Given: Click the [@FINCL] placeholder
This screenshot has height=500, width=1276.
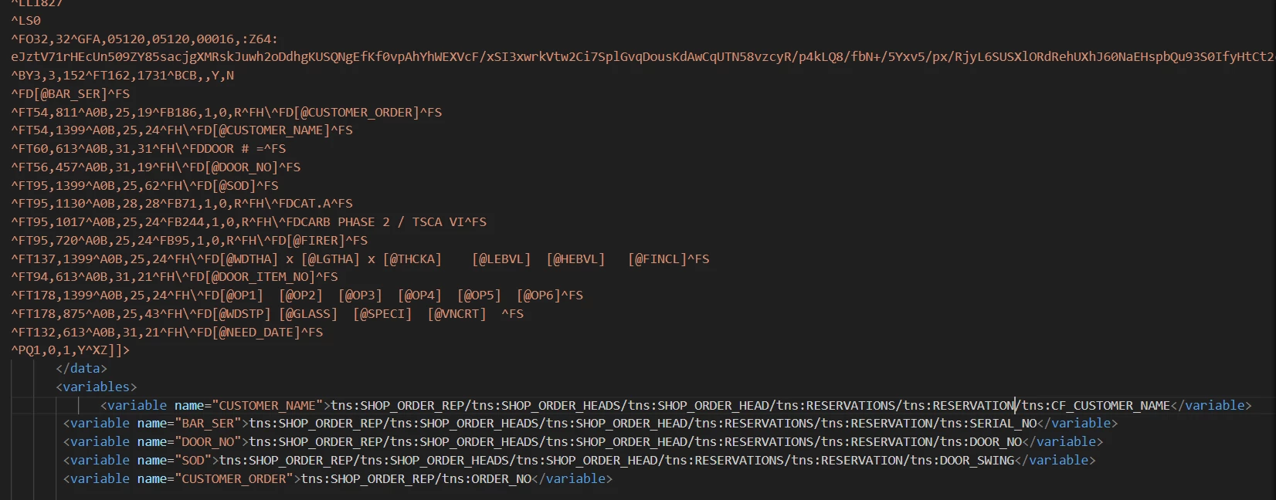Looking at the screenshot, I should 657,259.
